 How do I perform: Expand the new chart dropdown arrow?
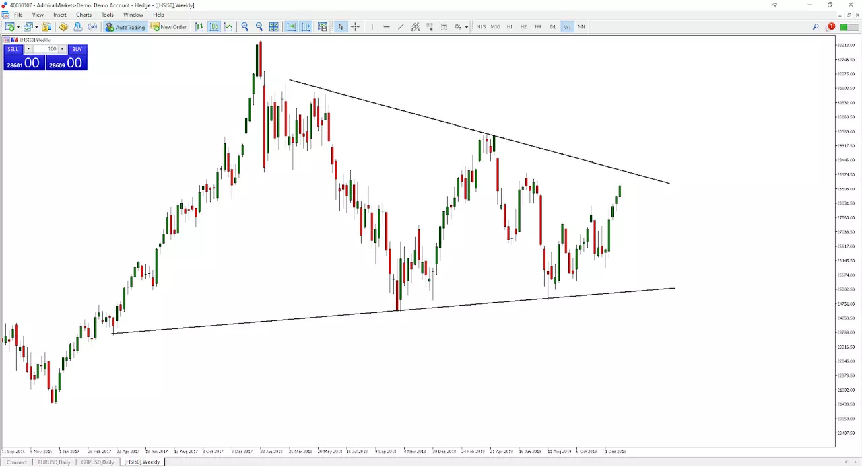click(18, 27)
